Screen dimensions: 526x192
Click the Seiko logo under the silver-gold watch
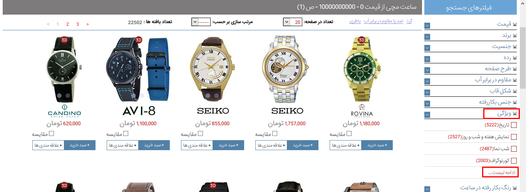coord(288,111)
